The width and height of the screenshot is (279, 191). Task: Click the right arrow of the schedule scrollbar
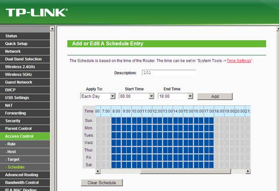pyautogui.click(x=248, y=171)
